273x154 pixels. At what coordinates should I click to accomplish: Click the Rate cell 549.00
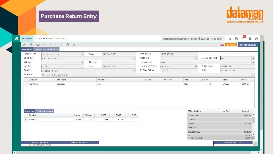[x=226, y=84]
